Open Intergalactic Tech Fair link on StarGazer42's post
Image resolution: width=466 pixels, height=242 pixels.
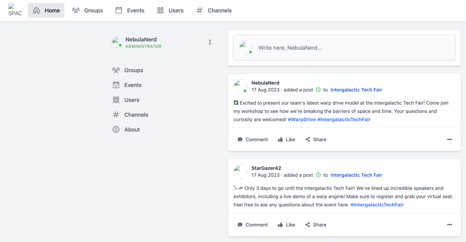coord(356,175)
